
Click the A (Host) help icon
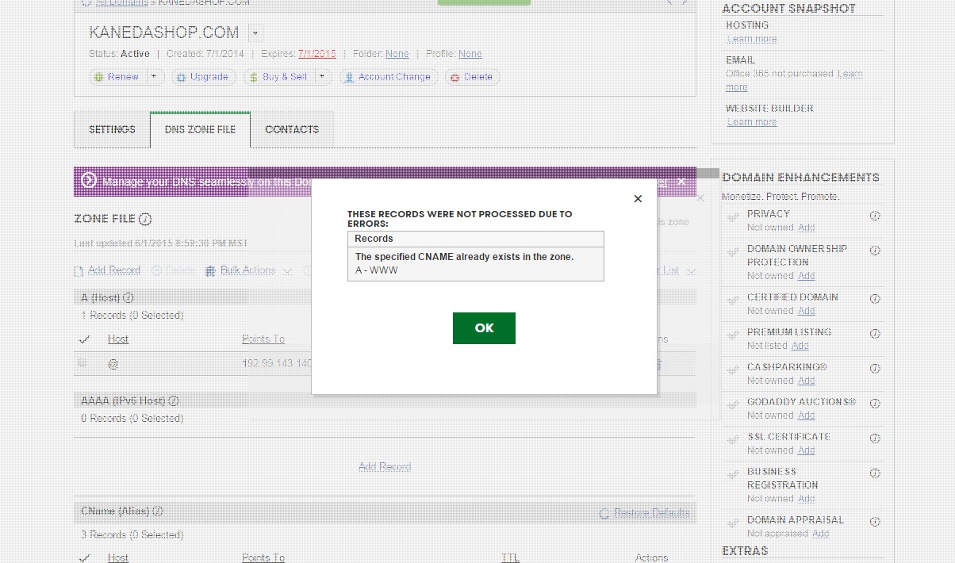[x=128, y=298]
